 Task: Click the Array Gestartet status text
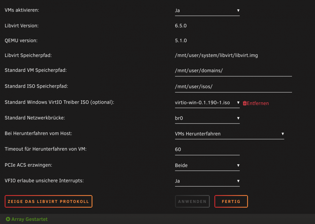point(29,219)
